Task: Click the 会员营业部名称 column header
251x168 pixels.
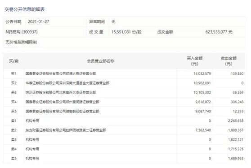Action: click(x=101, y=61)
